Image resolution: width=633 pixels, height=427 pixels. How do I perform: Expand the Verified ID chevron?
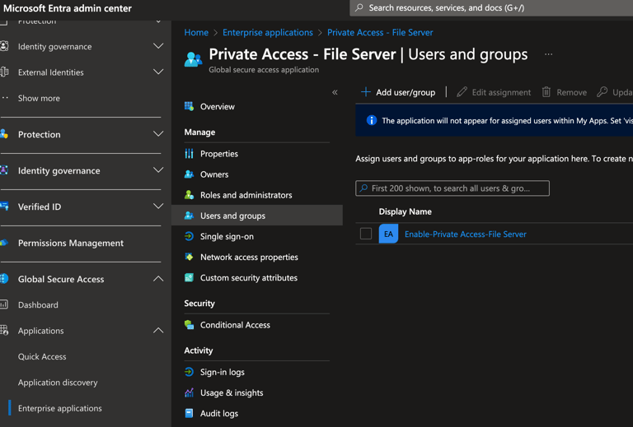158,207
